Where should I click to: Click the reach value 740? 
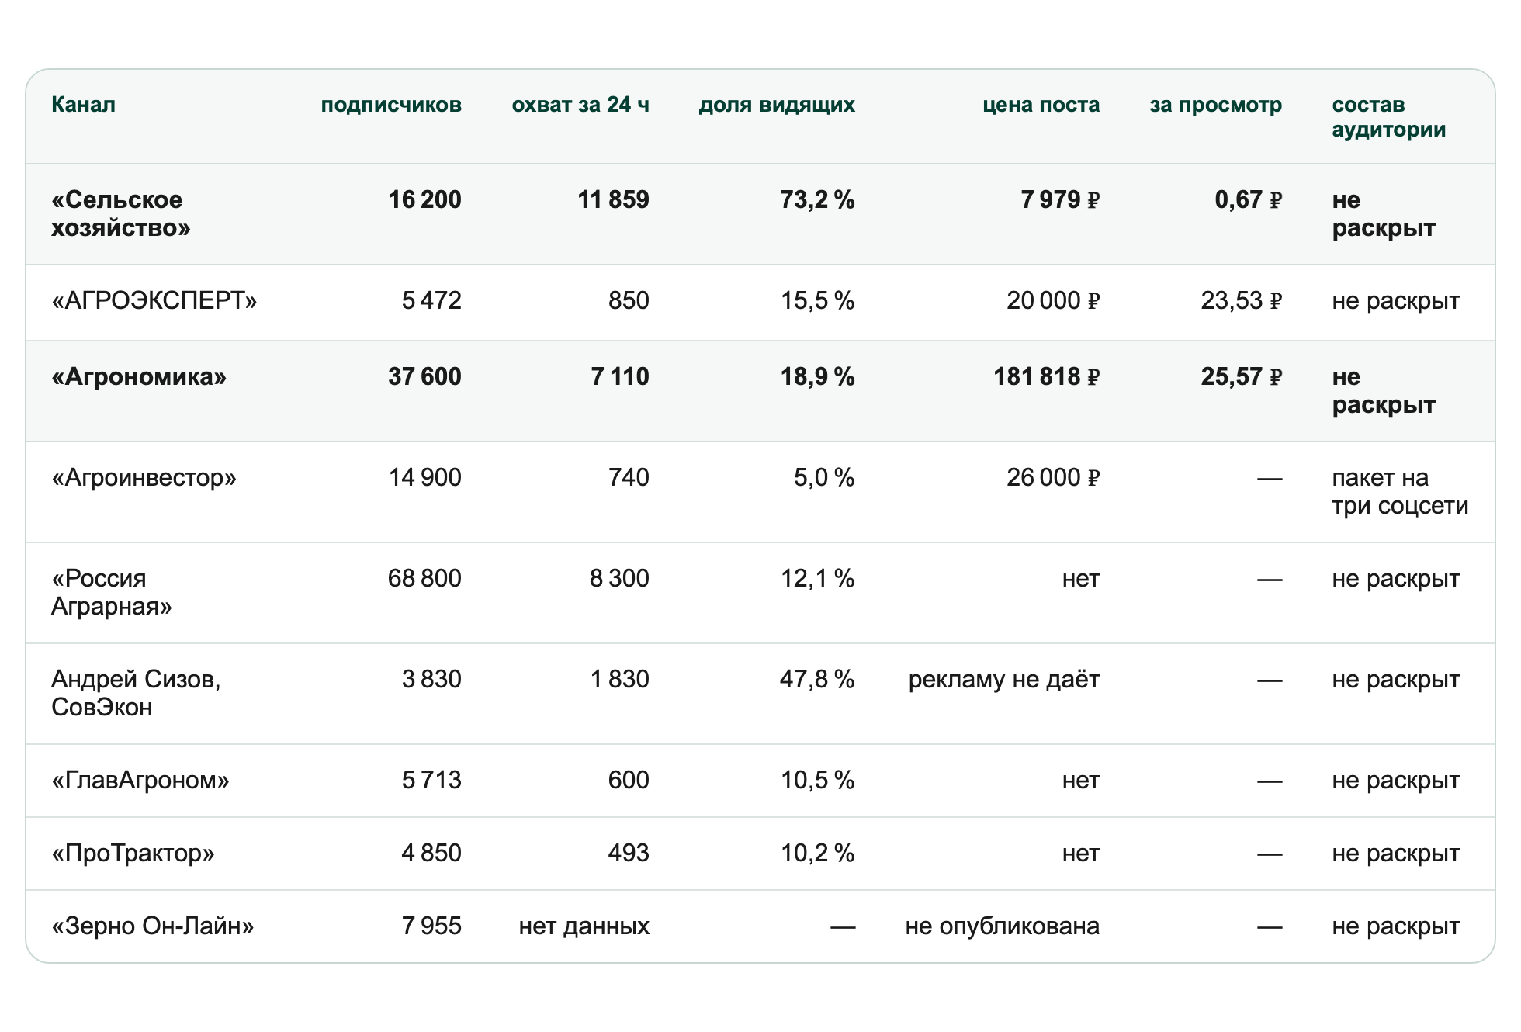[x=629, y=478]
